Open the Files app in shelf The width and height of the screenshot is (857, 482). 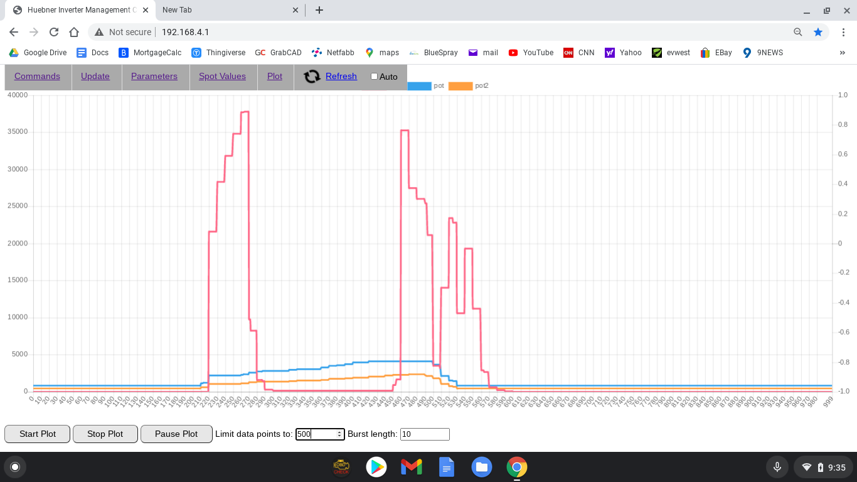[481, 467]
